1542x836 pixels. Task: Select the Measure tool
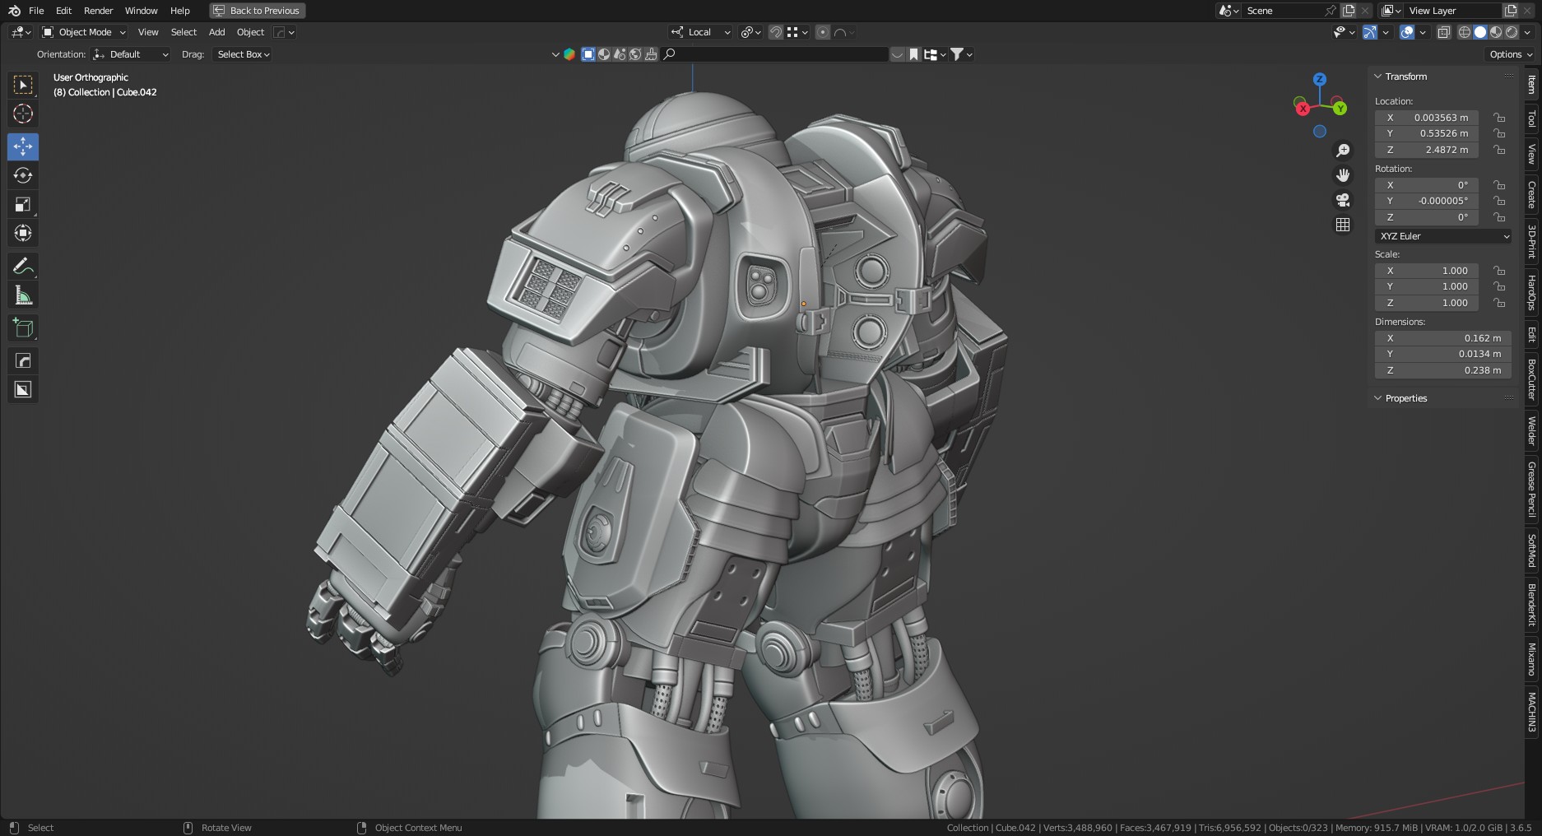click(x=23, y=295)
